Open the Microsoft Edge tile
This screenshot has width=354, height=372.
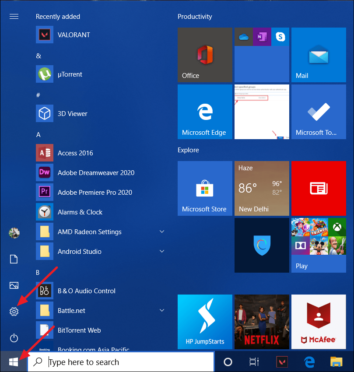coord(205,112)
